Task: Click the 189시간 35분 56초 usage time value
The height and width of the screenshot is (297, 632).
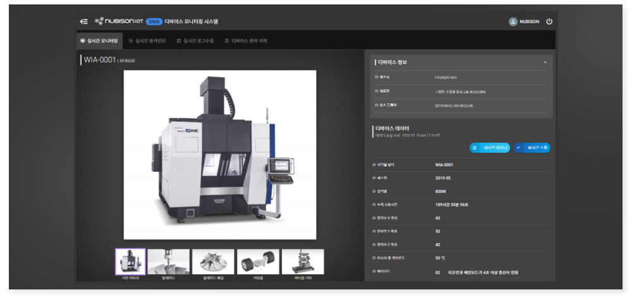Action: 452,205
